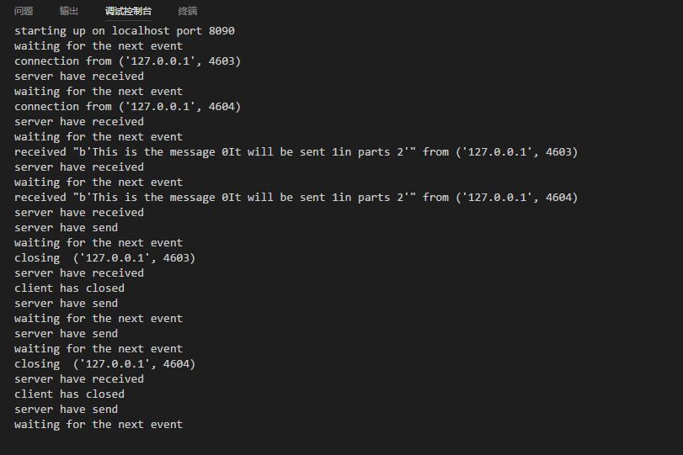Click the 'connection from' line with port 4604

(x=128, y=107)
